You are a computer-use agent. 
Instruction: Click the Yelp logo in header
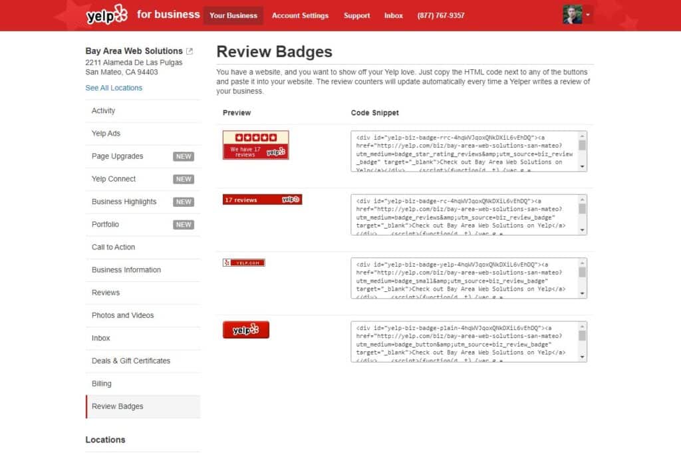[107, 15]
